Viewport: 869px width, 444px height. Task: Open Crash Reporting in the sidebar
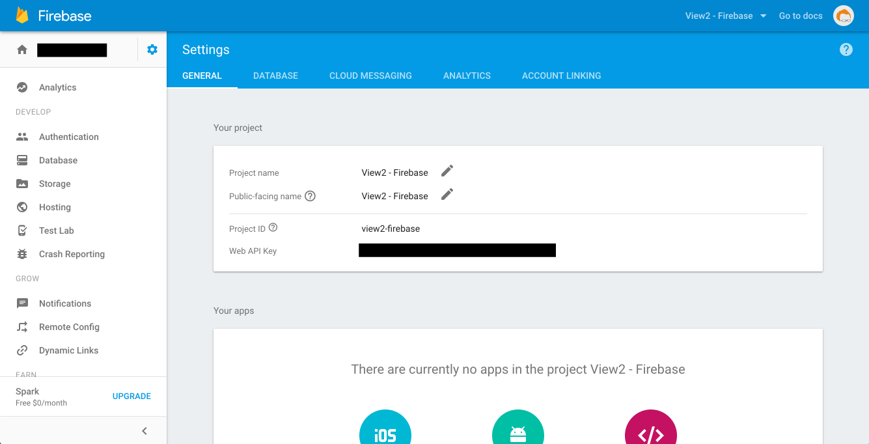click(83, 254)
